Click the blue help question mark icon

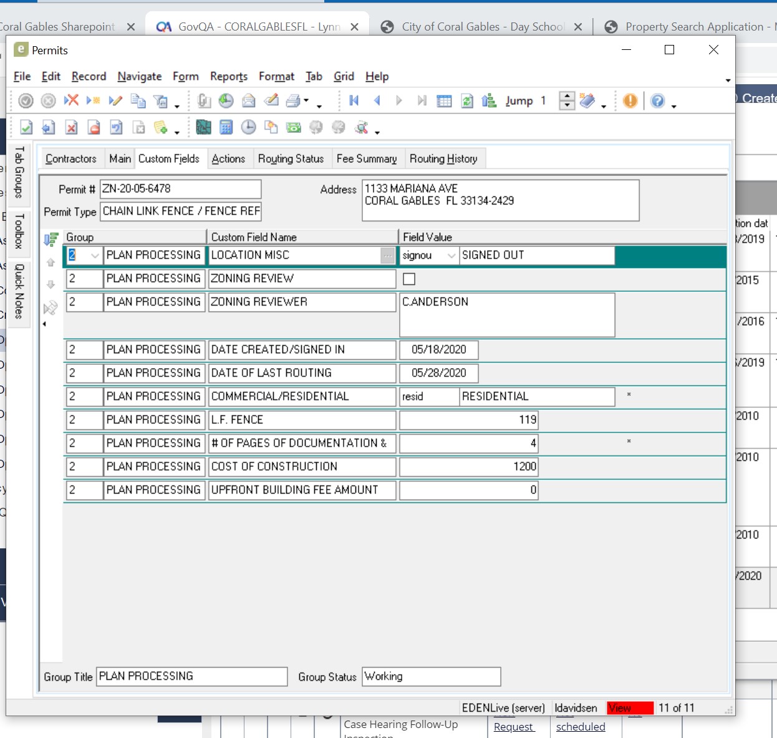(x=657, y=101)
